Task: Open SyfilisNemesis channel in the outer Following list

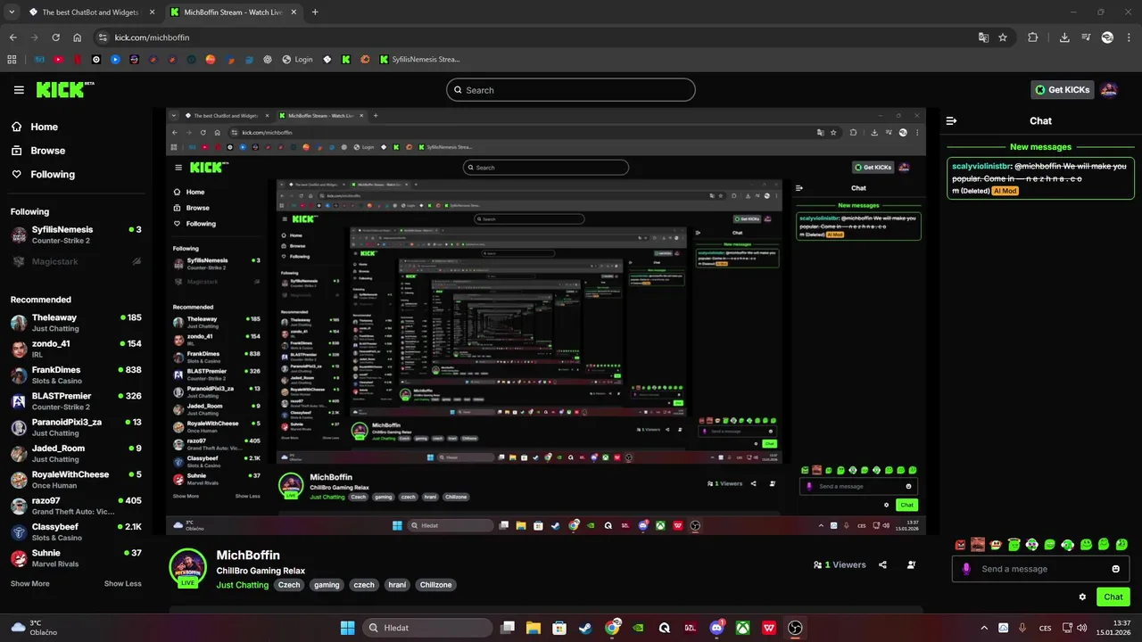Action: tap(76, 235)
